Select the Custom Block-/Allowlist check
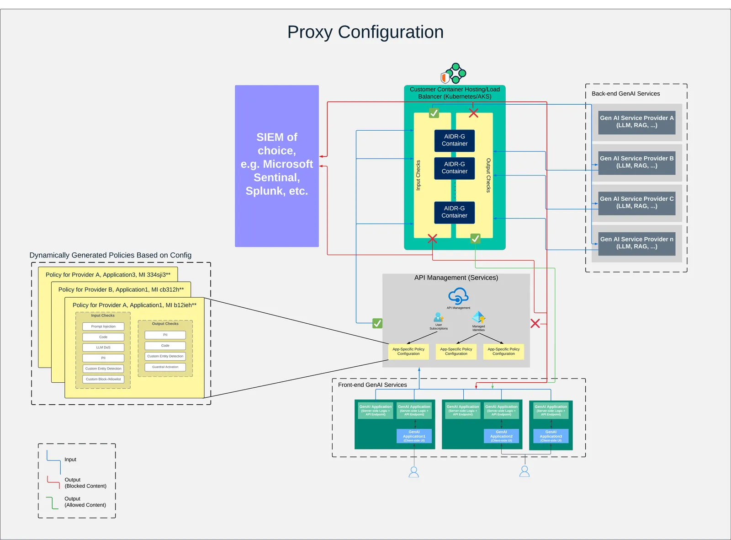The height and width of the screenshot is (540, 731). click(x=103, y=379)
